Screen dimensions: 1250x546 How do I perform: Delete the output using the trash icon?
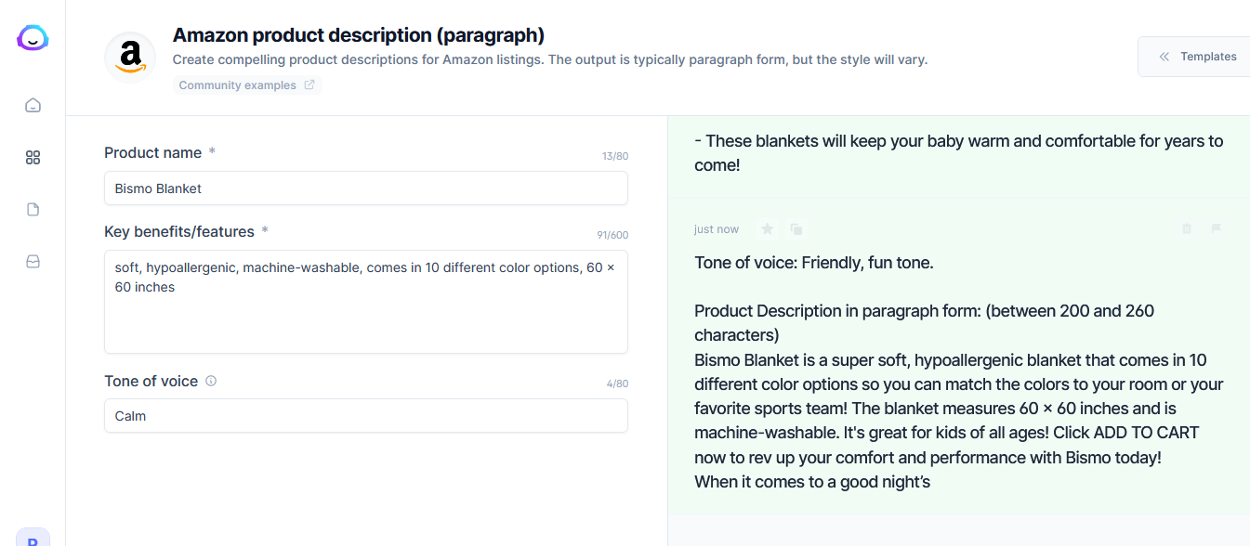click(x=1187, y=228)
